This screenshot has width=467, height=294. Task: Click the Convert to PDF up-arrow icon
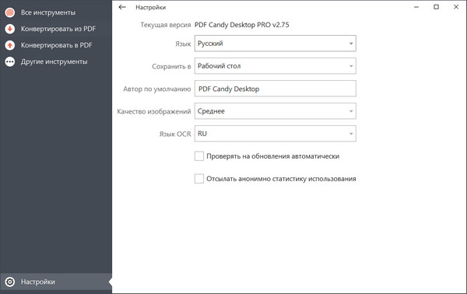click(10, 45)
